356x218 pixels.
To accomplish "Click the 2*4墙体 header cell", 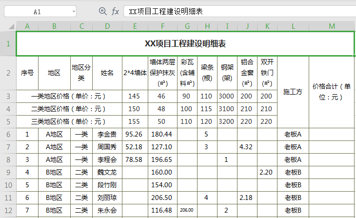I will [135, 73].
